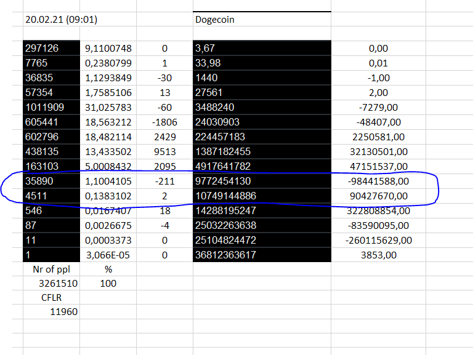Click the 90427670,00 cell
The image size is (473, 355).
tap(378, 196)
